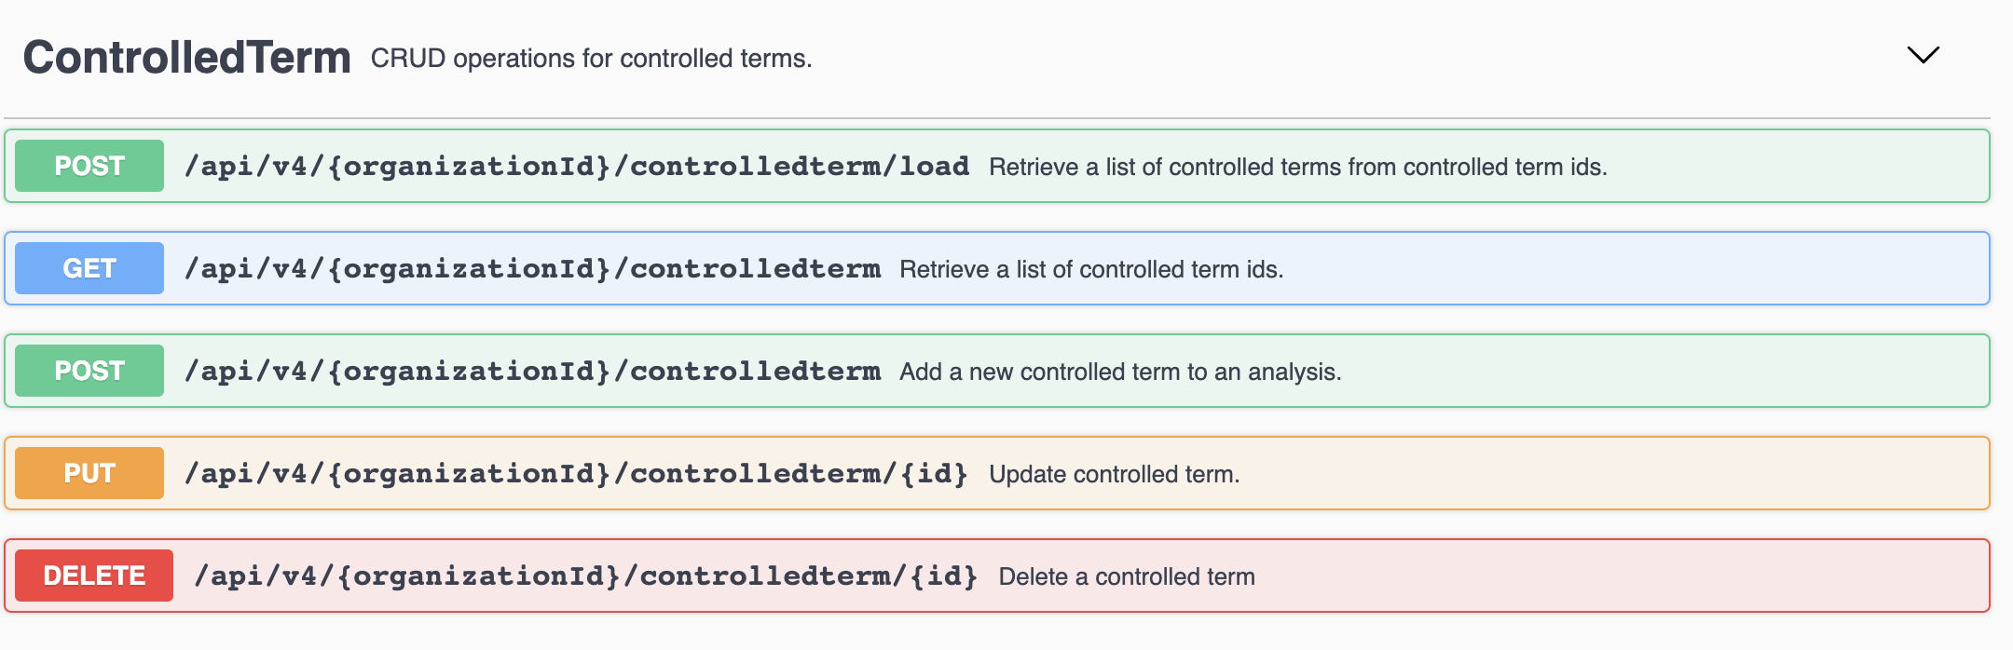Click the red DELETE method badge
This screenshot has height=650, width=2013.
coord(94,576)
